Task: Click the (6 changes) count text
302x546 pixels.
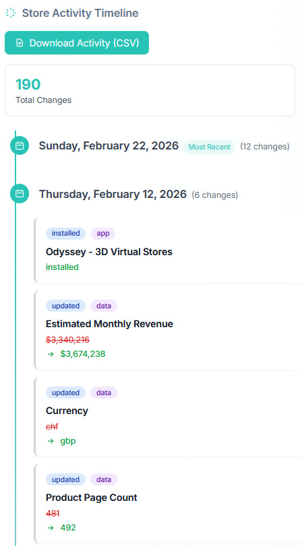Action: [x=215, y=195]
